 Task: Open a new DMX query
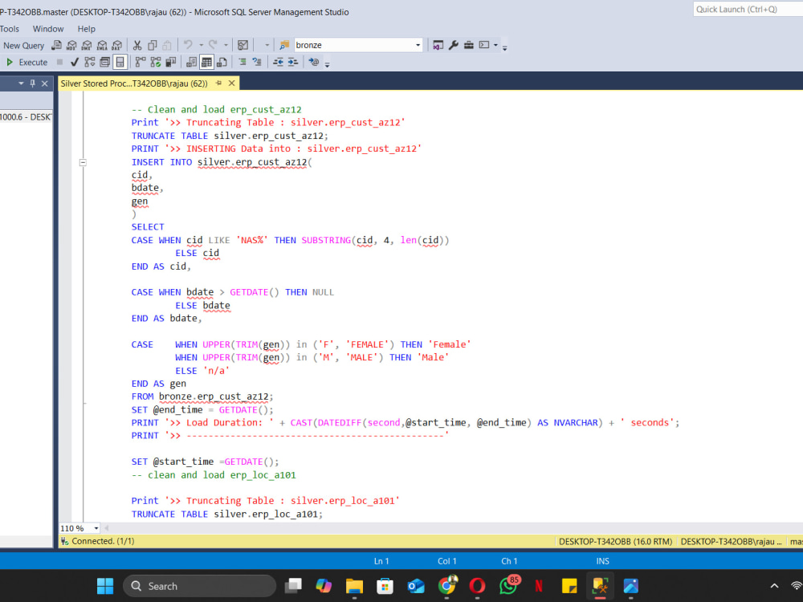click(87, 46)
